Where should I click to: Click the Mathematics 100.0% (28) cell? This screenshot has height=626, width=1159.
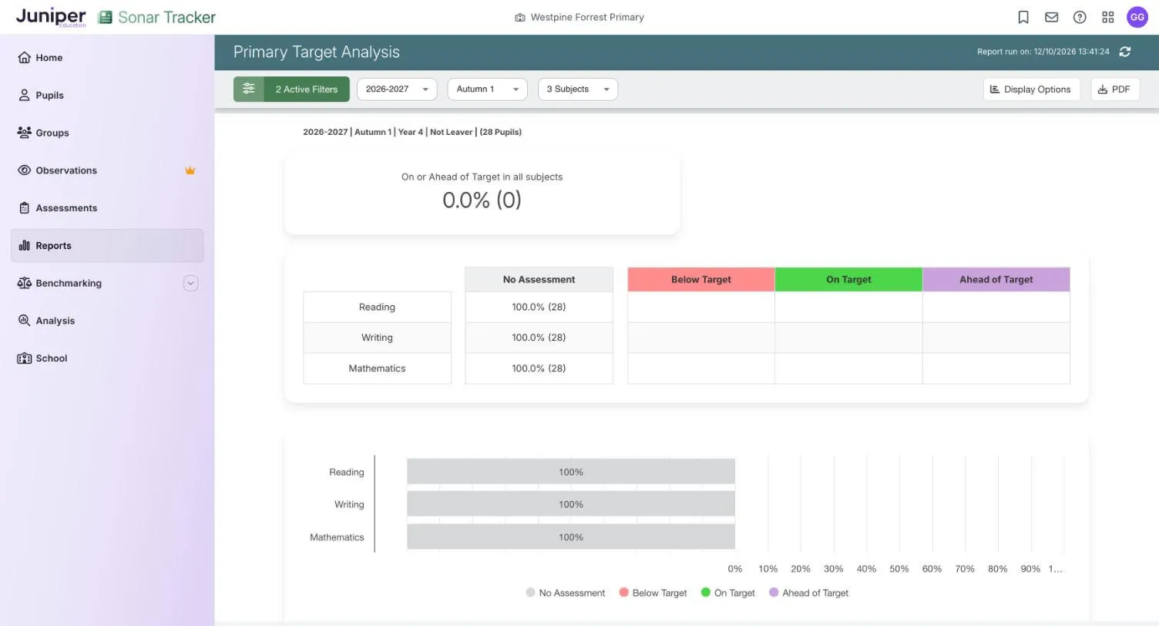539,369
